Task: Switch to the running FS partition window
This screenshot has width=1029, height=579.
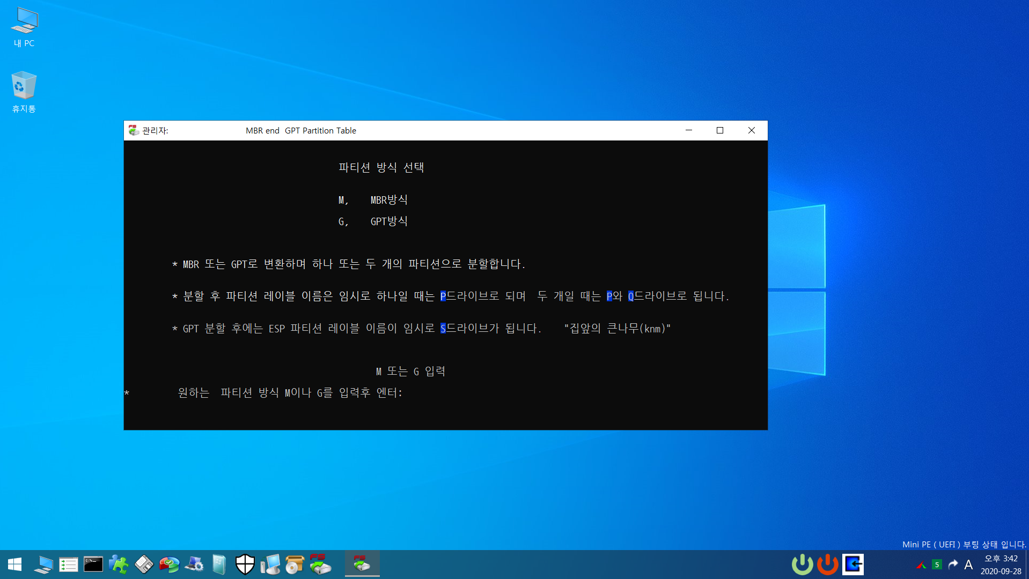Action: tap(362, 564)
